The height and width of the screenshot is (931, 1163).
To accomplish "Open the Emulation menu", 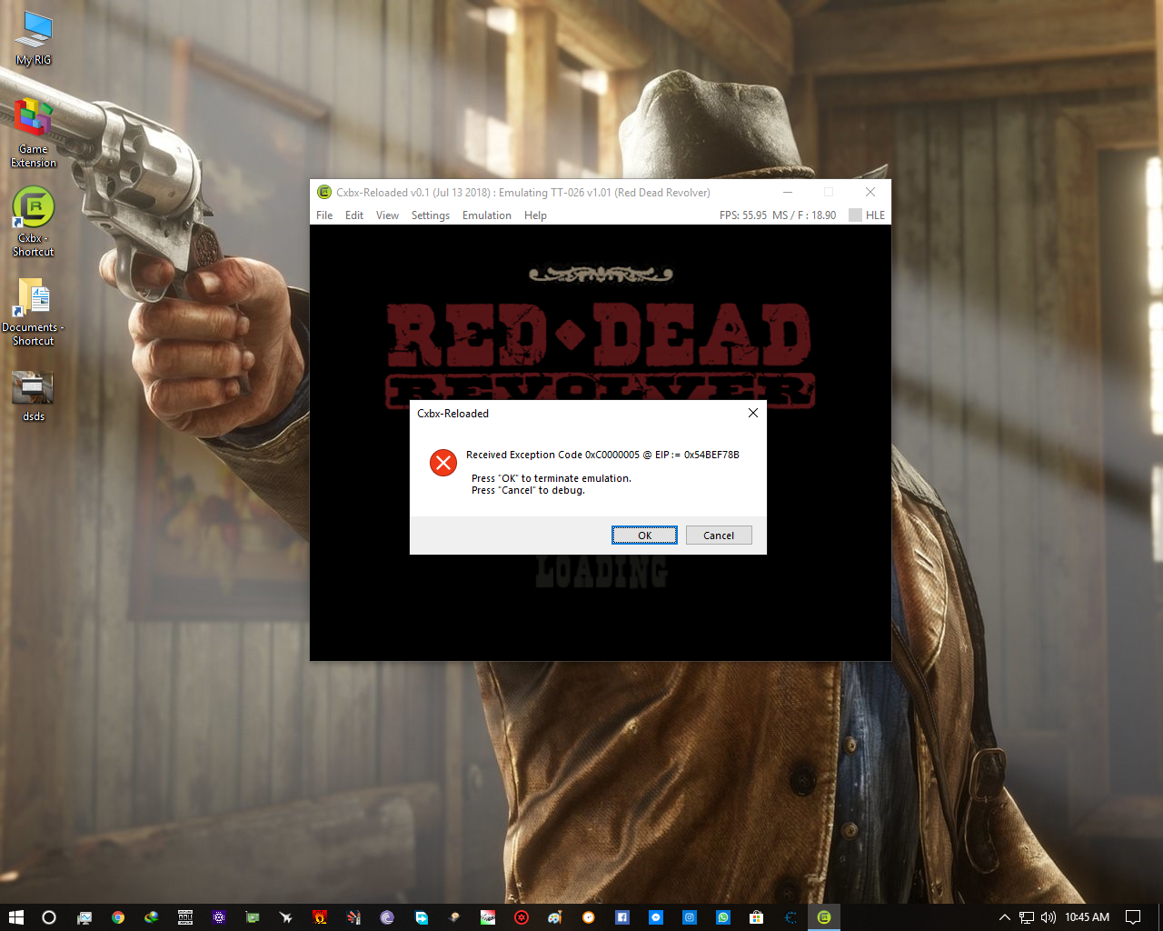I will click(487, 215).
